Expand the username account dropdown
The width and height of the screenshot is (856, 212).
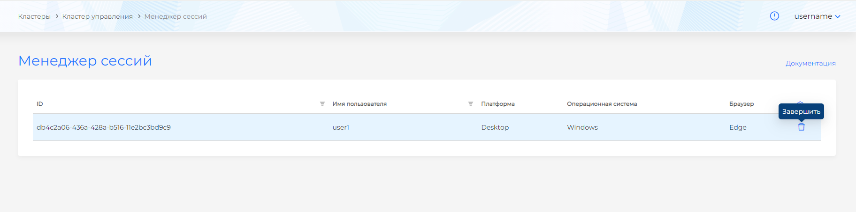817,16
